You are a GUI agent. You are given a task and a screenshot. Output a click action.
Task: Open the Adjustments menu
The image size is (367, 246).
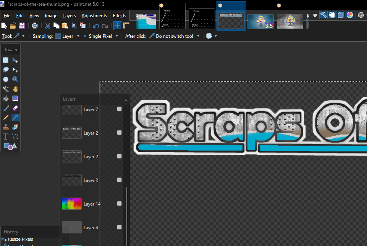(94, 16)
